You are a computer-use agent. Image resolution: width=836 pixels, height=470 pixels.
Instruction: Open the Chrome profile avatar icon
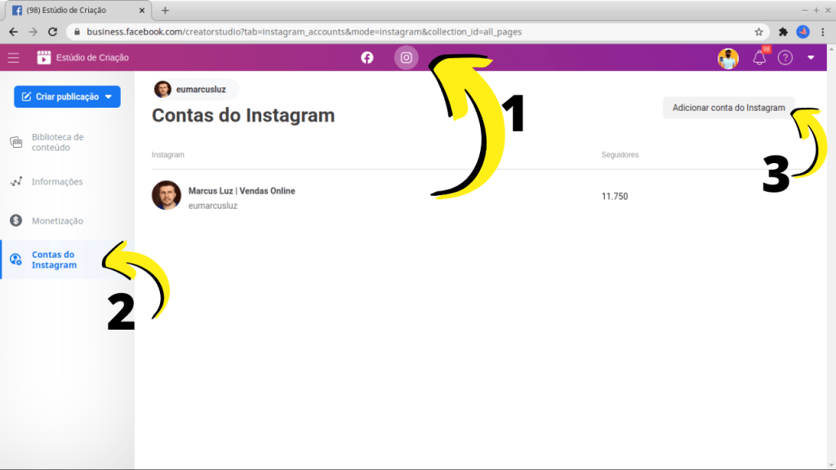pyautogui.click(x=803, y=32)
